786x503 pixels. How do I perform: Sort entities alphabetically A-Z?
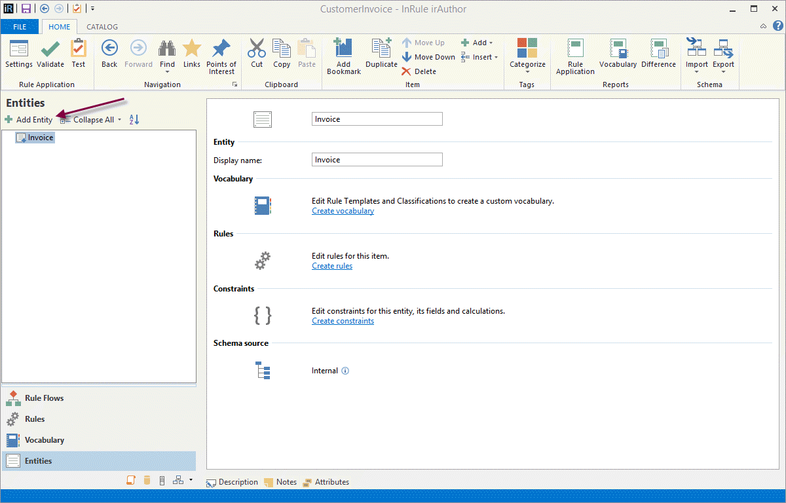(x=134, y=120)
